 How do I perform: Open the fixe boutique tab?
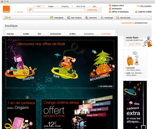point(42,33)
